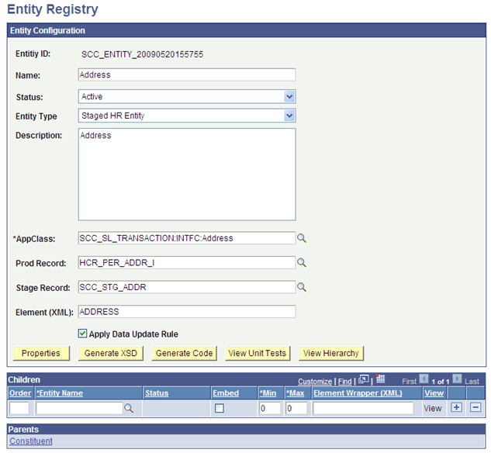The height and width of the screenshot is (453, 491).
Task: Click Find link in Children header
Action: point(344,382)
